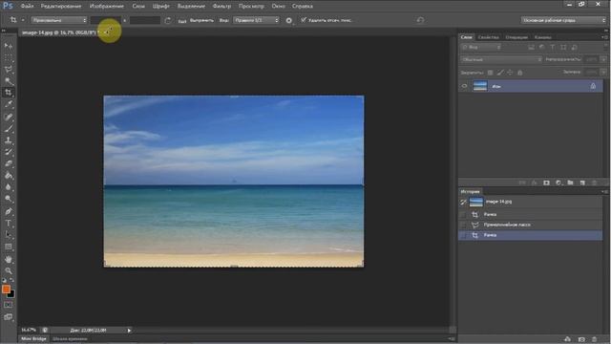Select the Magic Wand tool
This screenshot has height=344, width=611.
tap(9, 81)
